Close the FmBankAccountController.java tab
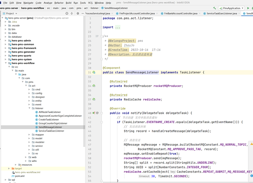This screenshot has height=183, width=253. [x=200, y=13]
